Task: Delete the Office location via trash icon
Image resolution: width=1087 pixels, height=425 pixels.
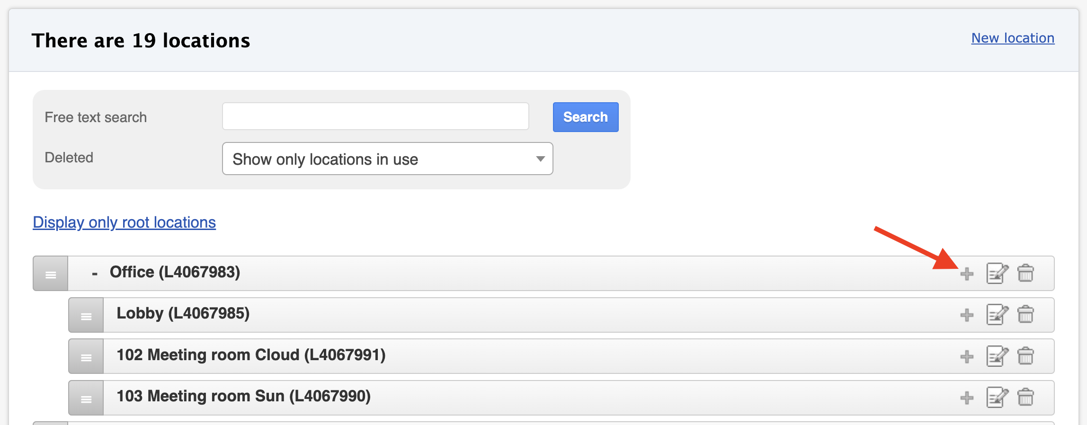Action: pos(1025,273)
